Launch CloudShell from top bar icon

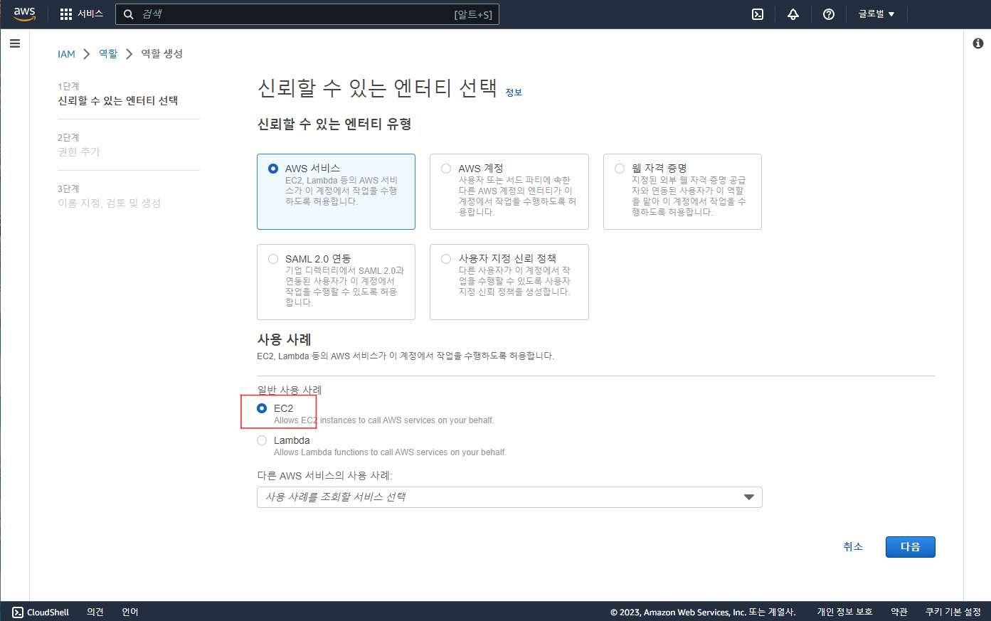pos(758,14)
